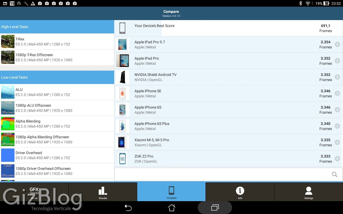This screenshot has height=214, width=343.
Task: Click the iPhone 6S device image
Action: point(122,110)
